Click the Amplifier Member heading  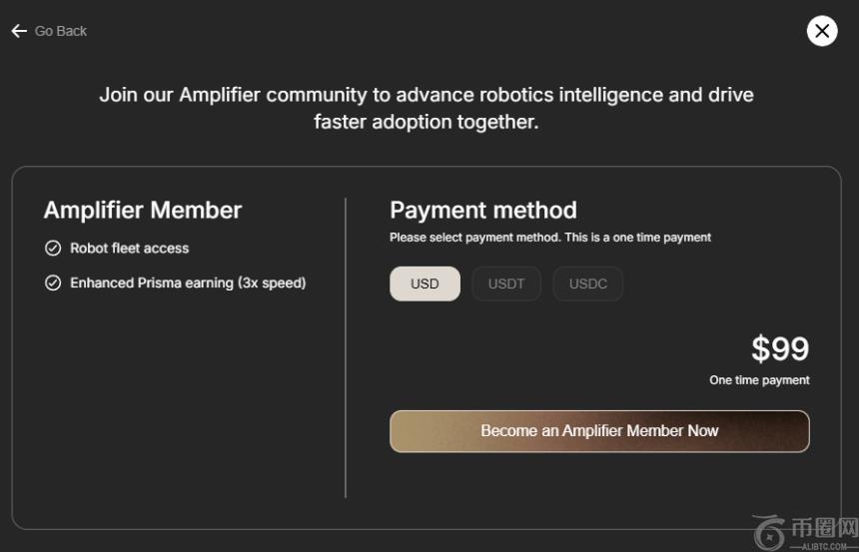click(143, 211)
